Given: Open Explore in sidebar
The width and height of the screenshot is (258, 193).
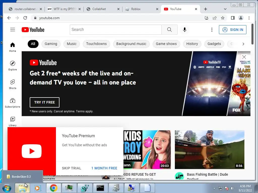Looking at the screenshot, I should click(13, 66).
